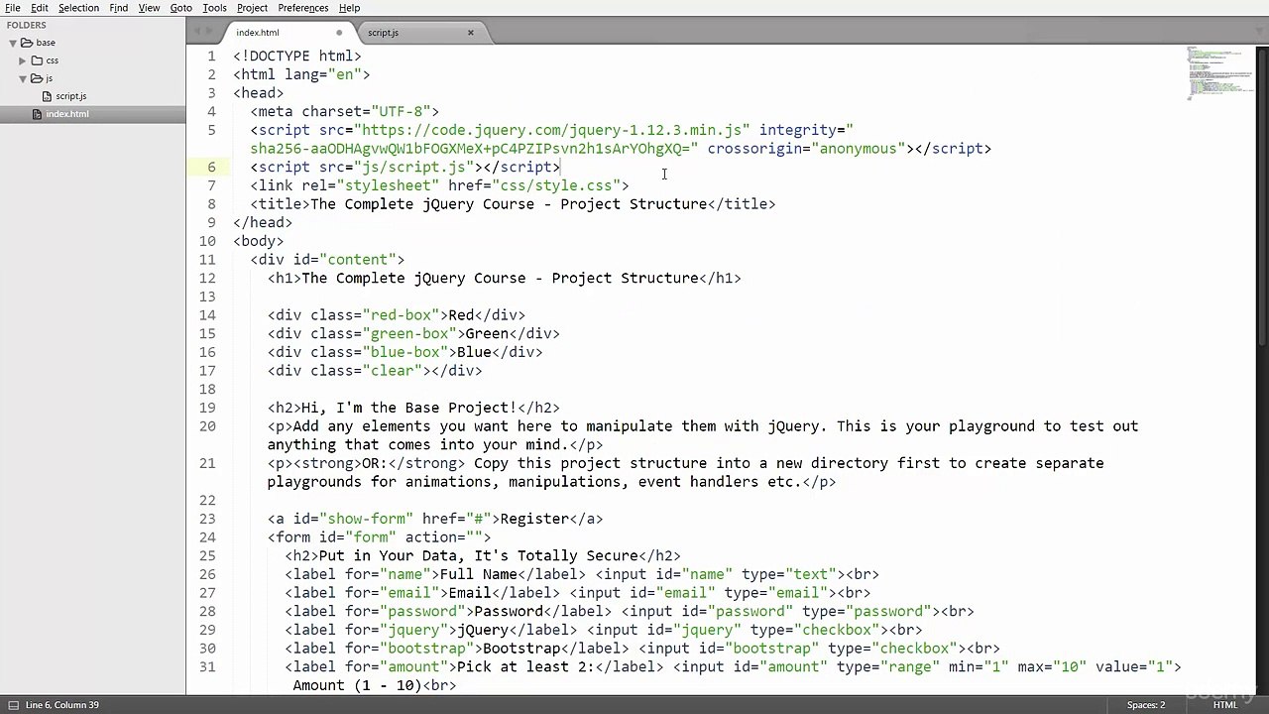Image resolution: width=1269 pixels, height=714 pixels.
Task: Select index.html in the sidebar
Action: point(66,114)
